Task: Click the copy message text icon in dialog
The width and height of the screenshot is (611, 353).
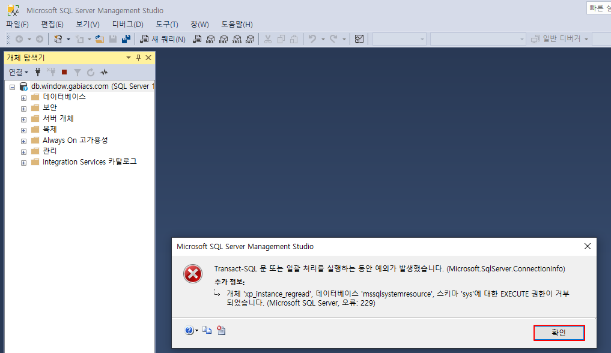Action: pyautogui.click(x=207, y=330)
